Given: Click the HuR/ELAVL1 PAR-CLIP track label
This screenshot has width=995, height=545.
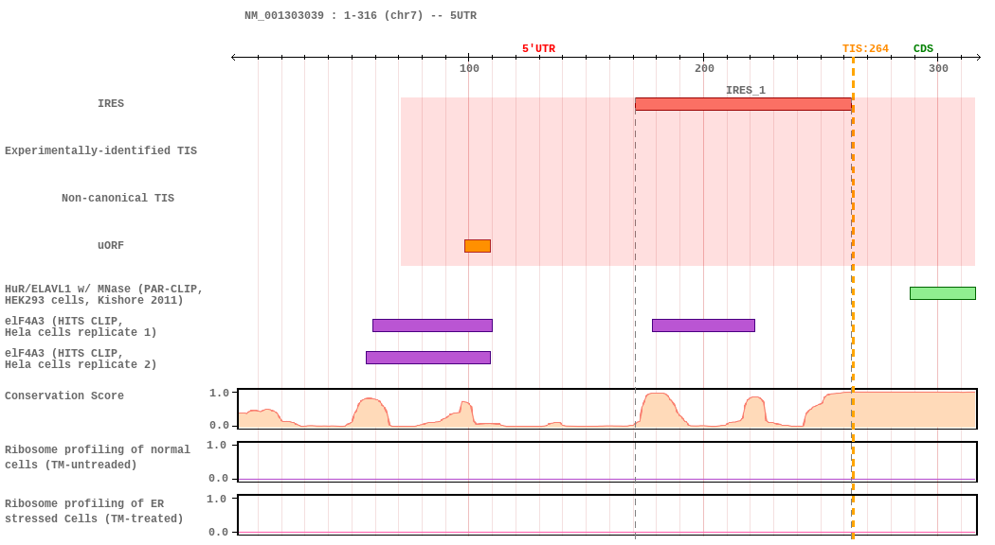Looking at the screenshot, I should point(103,294).
